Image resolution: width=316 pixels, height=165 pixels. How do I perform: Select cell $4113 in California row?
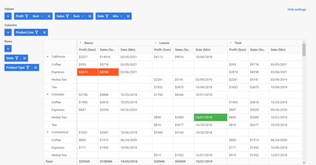pos(163,57)
